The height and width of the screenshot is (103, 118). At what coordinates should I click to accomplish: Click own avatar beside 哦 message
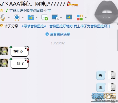pos(112,87)
